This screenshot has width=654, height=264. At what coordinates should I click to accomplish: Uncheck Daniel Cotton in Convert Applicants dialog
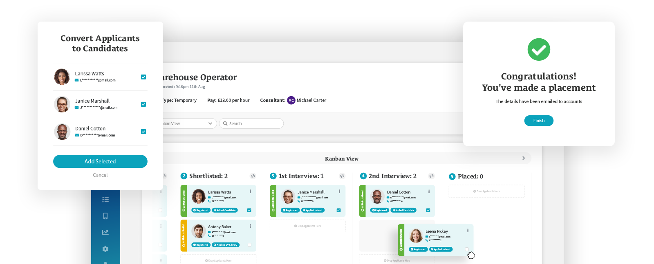tap(143, 132)
